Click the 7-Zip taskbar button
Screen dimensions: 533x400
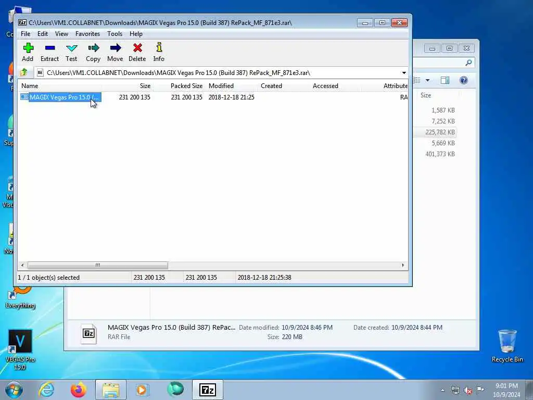208,390
